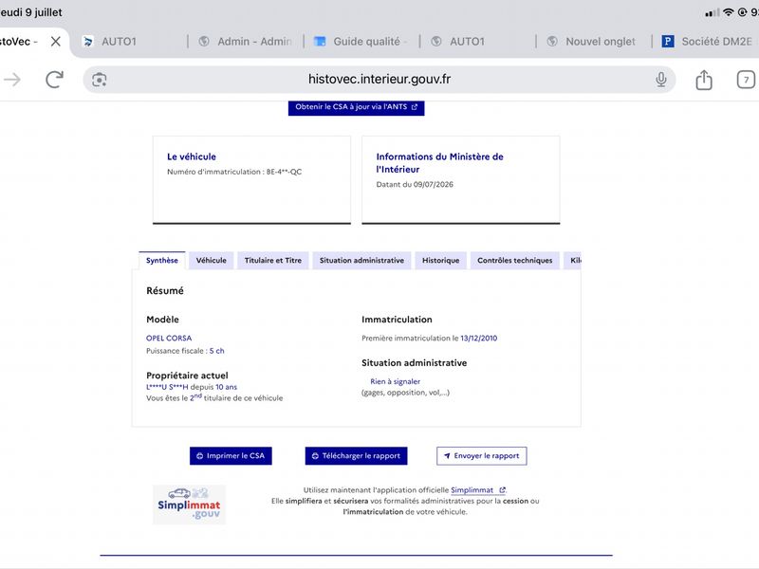The width and height of the screenshot is (759, 569).
Task: Click the Le véhicule card
Action: point(251,180)
